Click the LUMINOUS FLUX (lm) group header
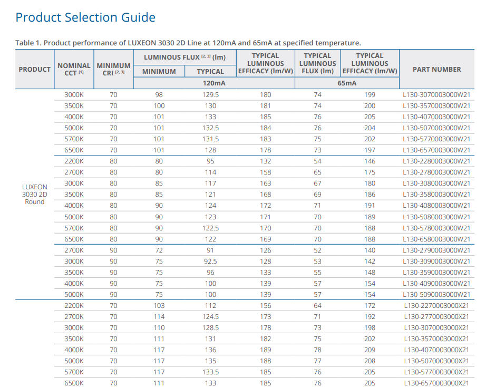 coord(184,56)
